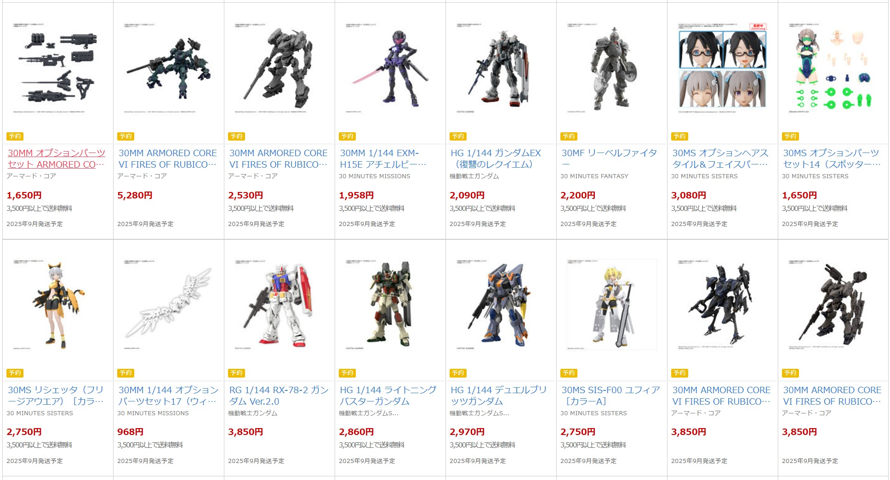Select the white wing option parts image
The height and width of the screenshot is (480, 890).
(169, 305)
